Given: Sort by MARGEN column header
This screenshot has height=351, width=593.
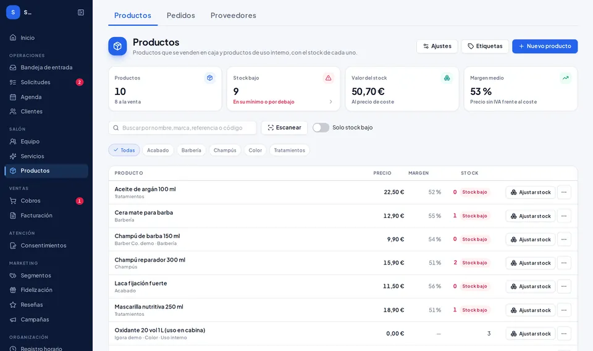Looking at the screenshot, I should coord(418,173).
